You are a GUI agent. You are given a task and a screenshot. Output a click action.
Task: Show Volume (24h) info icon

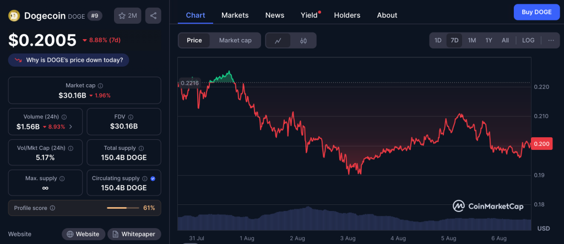[x=64, y=117]
